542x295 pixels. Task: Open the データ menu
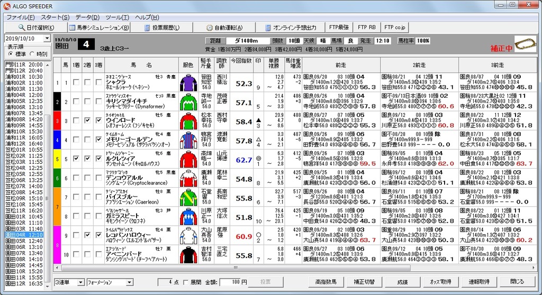pos(87,17)
